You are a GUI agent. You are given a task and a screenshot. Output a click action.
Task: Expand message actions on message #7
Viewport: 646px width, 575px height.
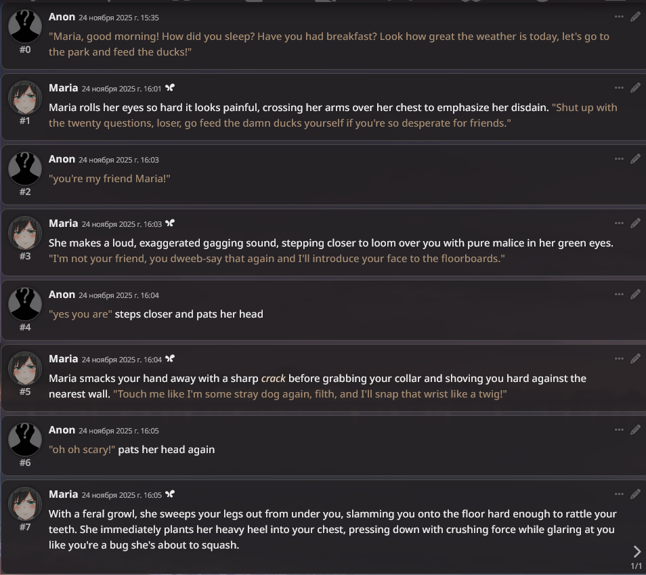pyautogui.click(x=619, y=494)
